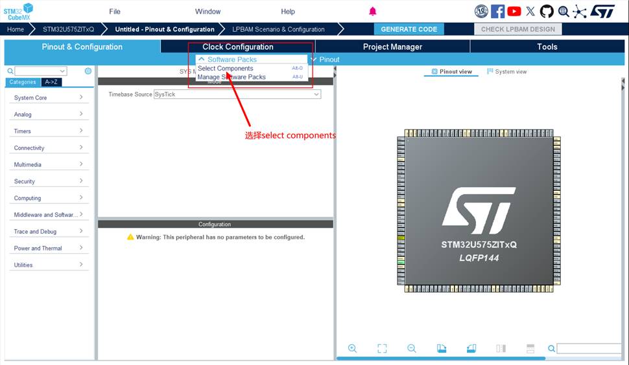Click the ST community search globe icon
This screenshot has width=629, height=365.
tap(564, 11)
